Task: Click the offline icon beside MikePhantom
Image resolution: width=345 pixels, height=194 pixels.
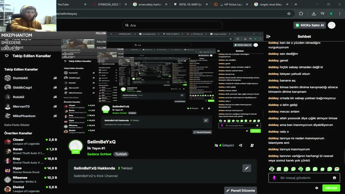Action: tap(55, 116)
